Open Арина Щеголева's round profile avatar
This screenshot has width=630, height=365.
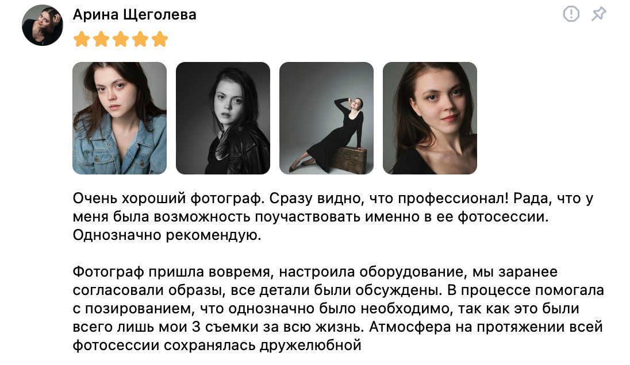pyautogui.click(x=42, y=25)
